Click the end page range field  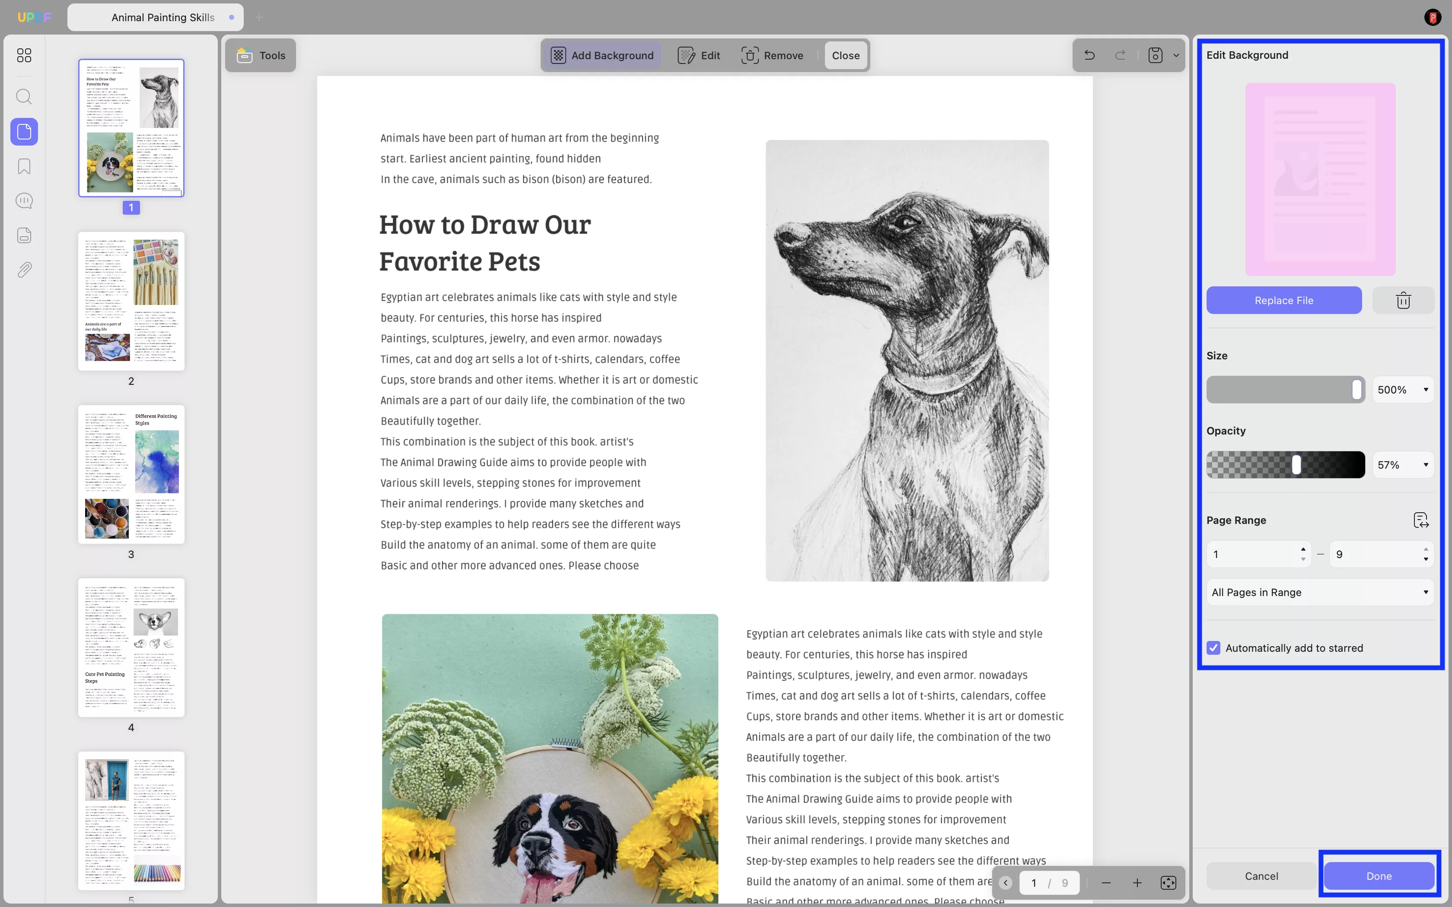coord(1382,554)
